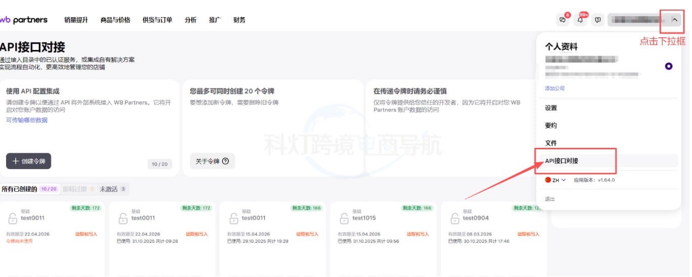Click the 令牌尚未使用 status text
692x277 pixels.
[x=19, y=241]
